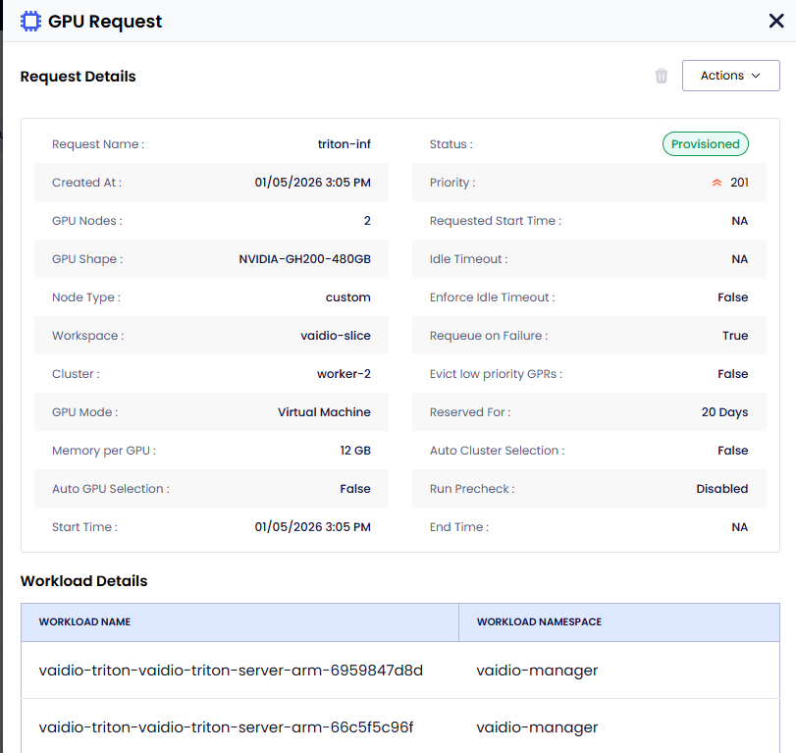This screenshot has width=796, height=753.
Task: Click the GPU chip icon in the header
Action: [x=30, y=21]
